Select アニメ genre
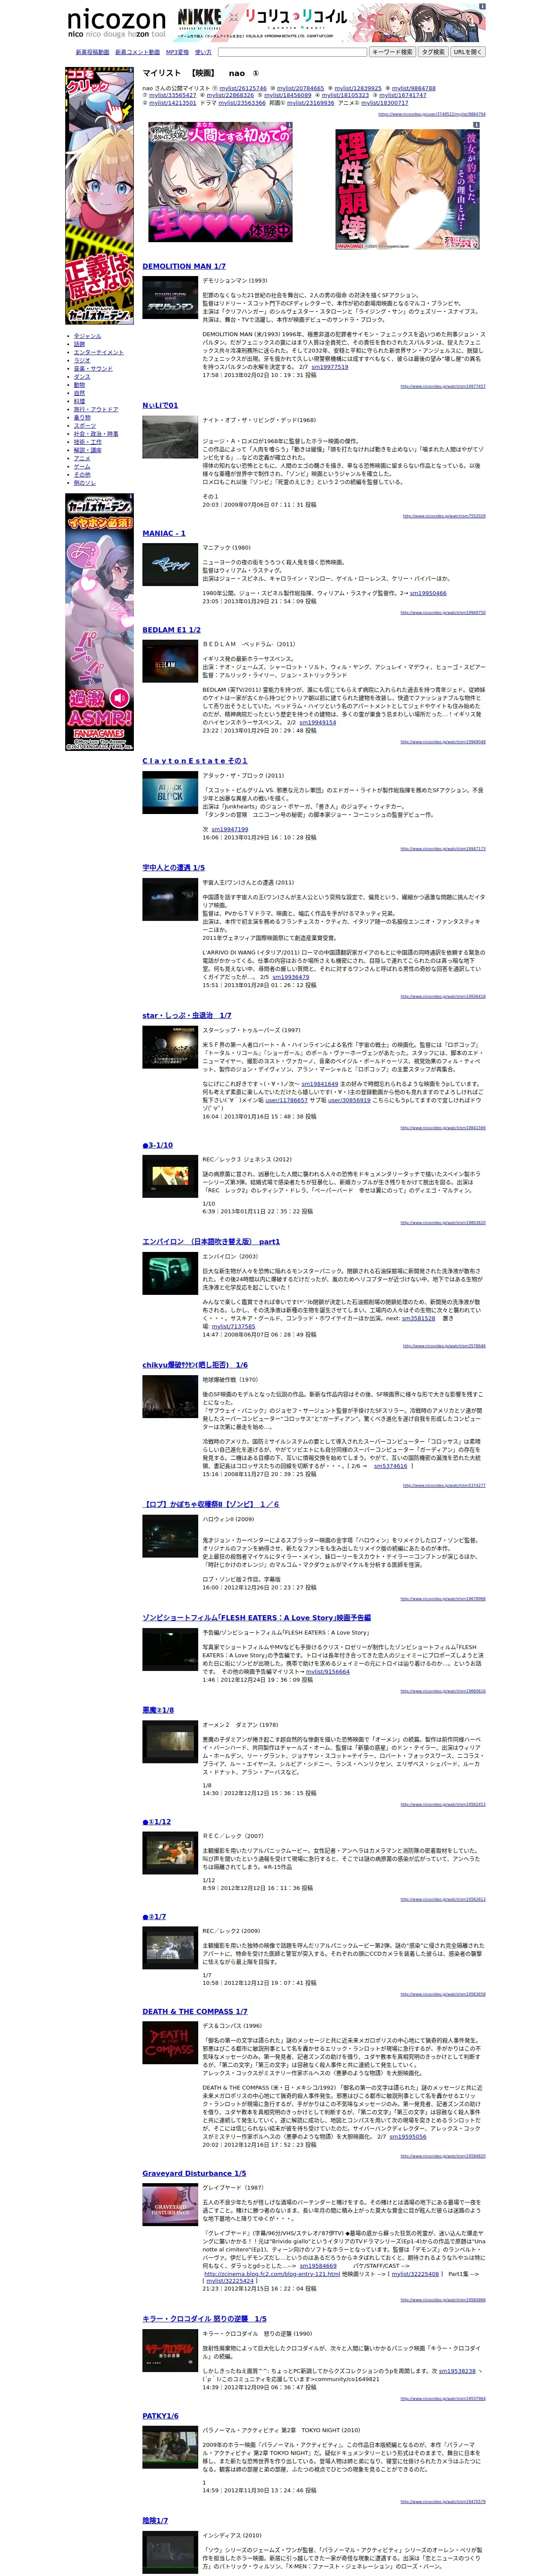 point(82,458)
